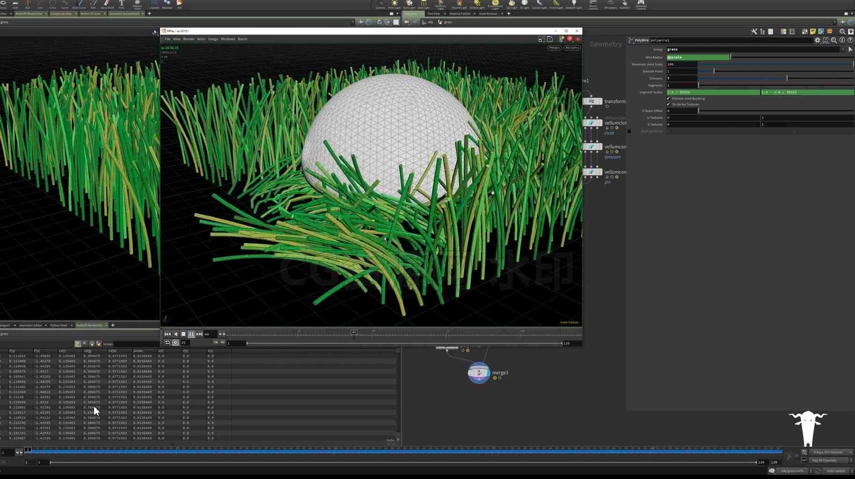The width and height of the screenshot is (855, 479).
Task: Select the Font shelf tool
Action: point(122,5)
